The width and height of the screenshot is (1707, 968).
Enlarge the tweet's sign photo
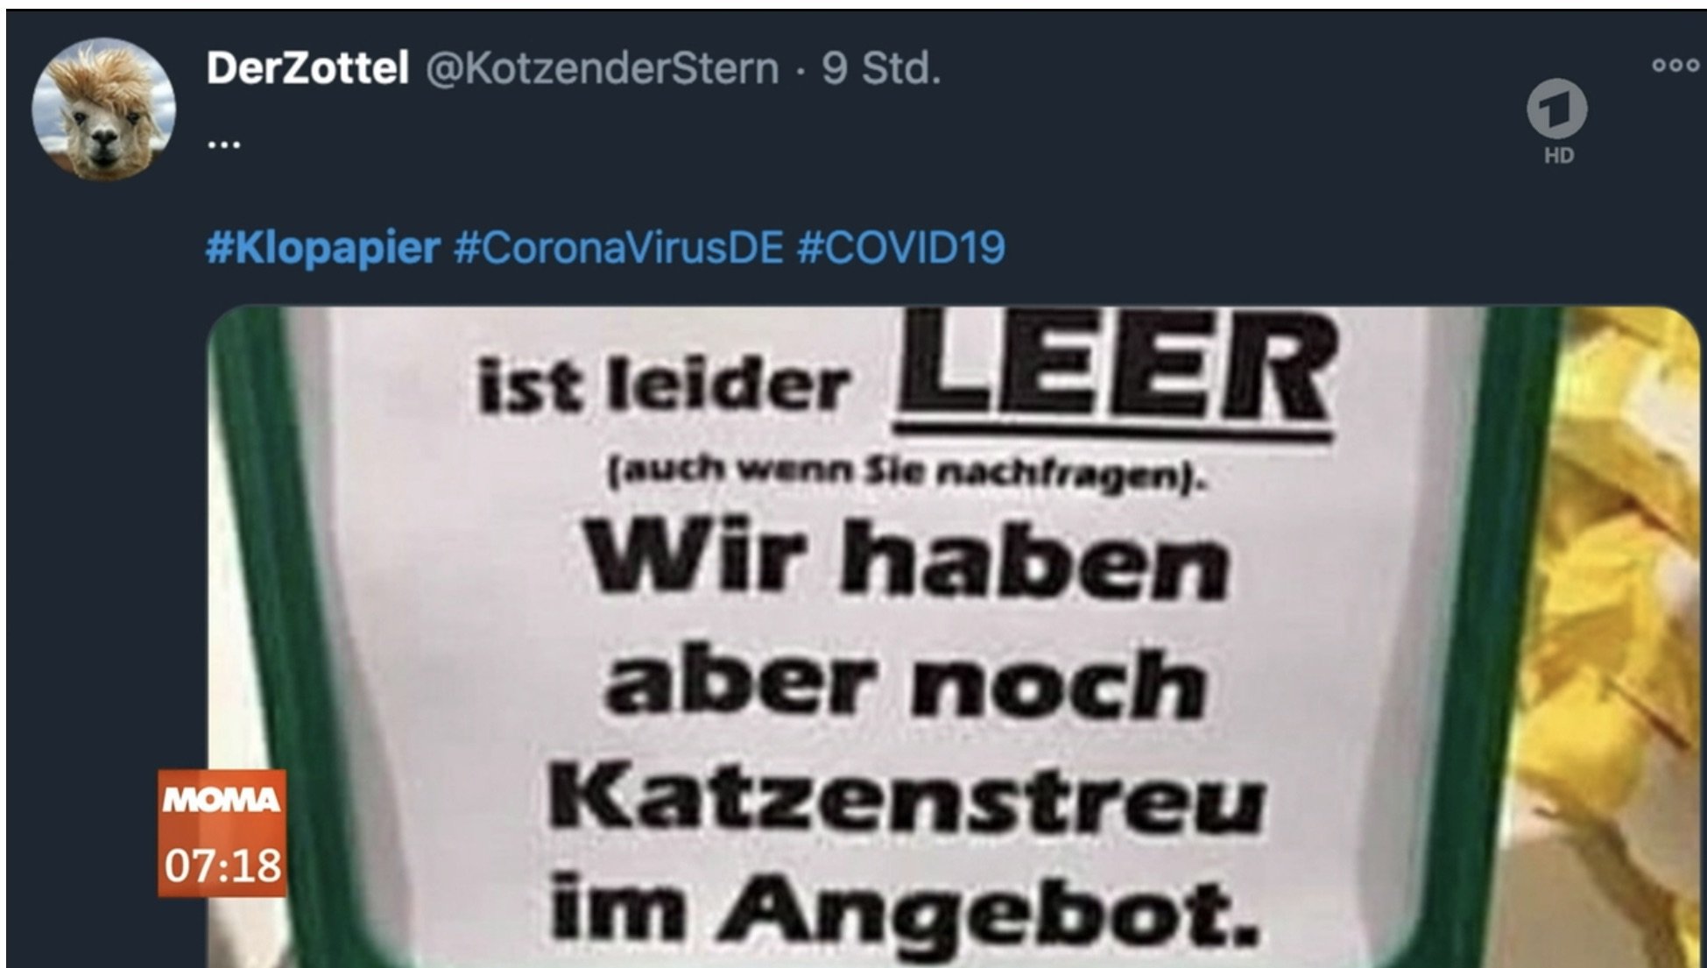(953, 636)
